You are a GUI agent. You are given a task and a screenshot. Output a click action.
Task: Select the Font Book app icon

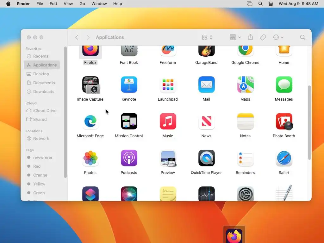click(129, 51)
